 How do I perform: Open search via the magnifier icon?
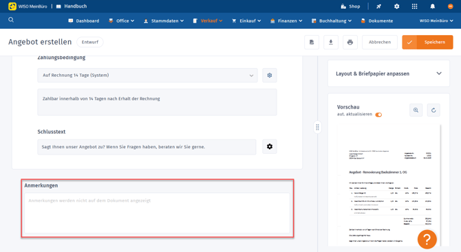point(11,20)
